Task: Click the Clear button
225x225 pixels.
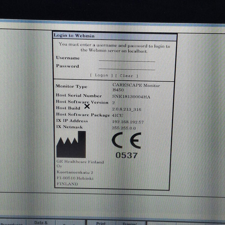Action: pos(127,76)
